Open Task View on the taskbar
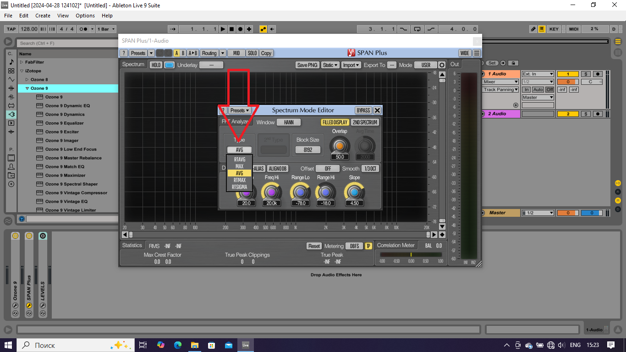Screen dimensions: 626x352 pyautogui.click(x=143, y=345)
